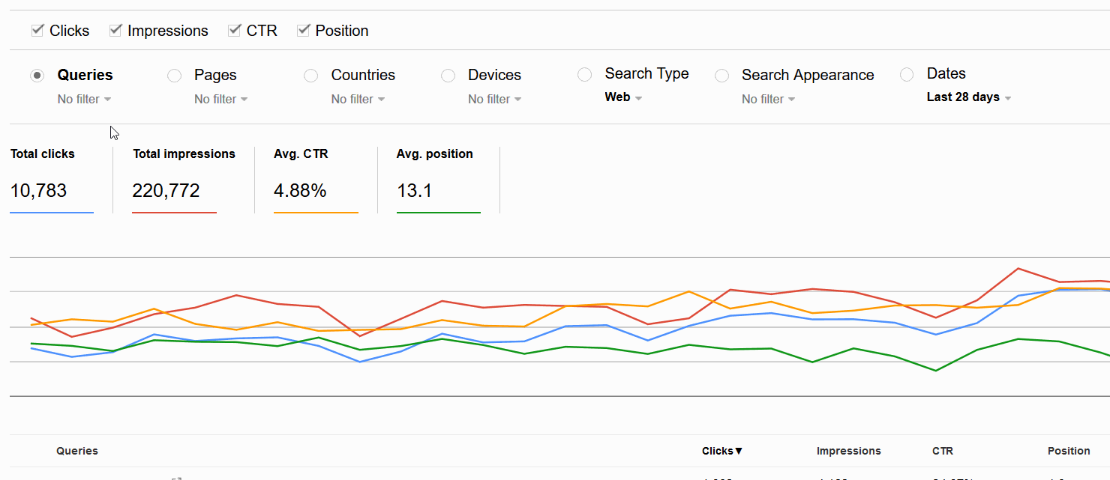The width and height of the screenshot is (1110, 480).
Task: Open the Queries No filter dropdown
Action: [85, 99]
